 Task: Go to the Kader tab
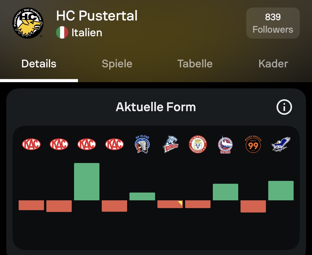273,64
